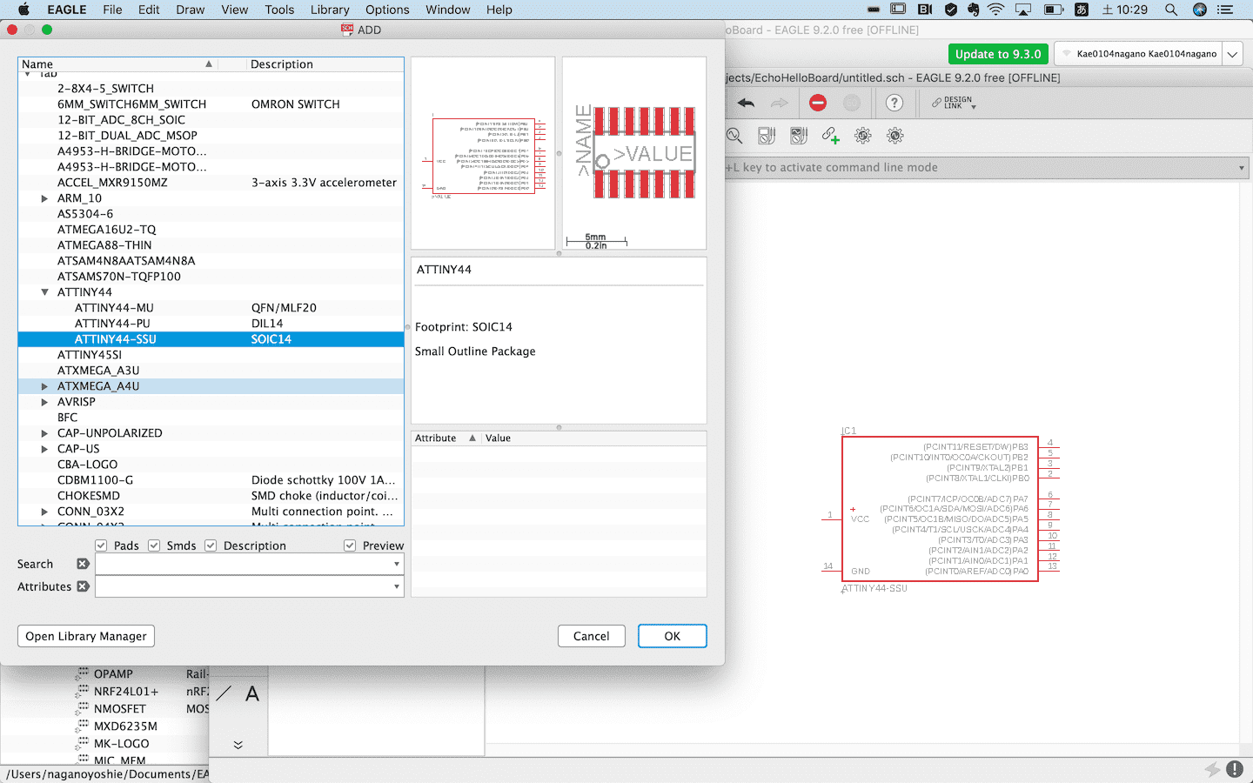Expand the CONN_03X2 tree item
Image resolution: width=1253 pixels, height=783 pixels.
44,512
